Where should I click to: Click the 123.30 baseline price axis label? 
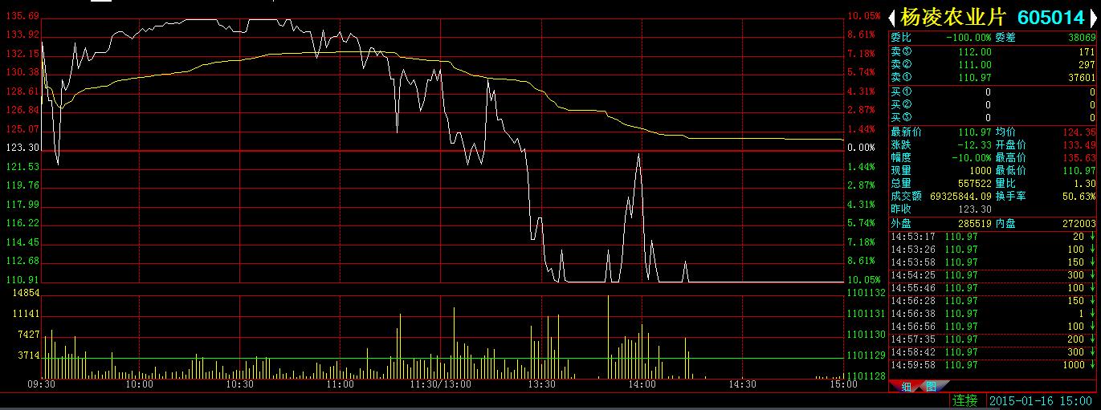click(22, 148)
